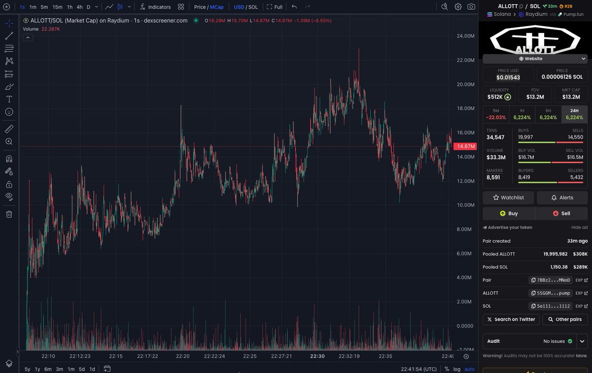Select the 4h timeframe
The width and height of the screenshot is (592, 373).
click(x=79, y=7)
